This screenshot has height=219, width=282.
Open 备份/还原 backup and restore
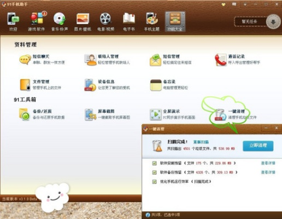[42, 114]
